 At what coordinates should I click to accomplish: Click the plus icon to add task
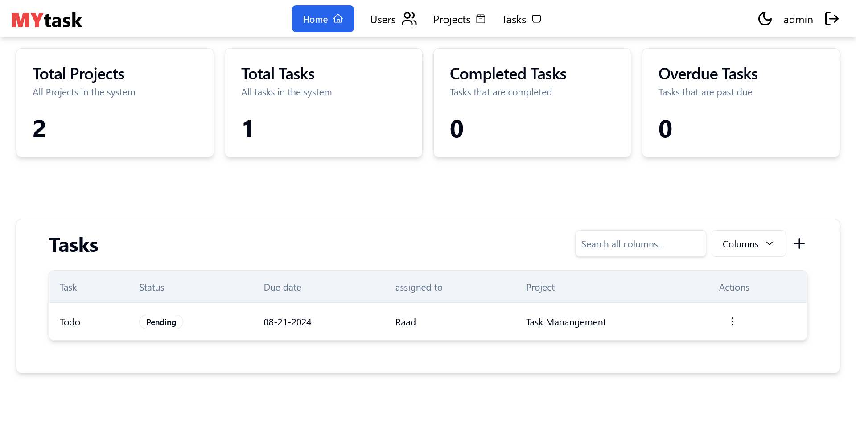point(799,243)
